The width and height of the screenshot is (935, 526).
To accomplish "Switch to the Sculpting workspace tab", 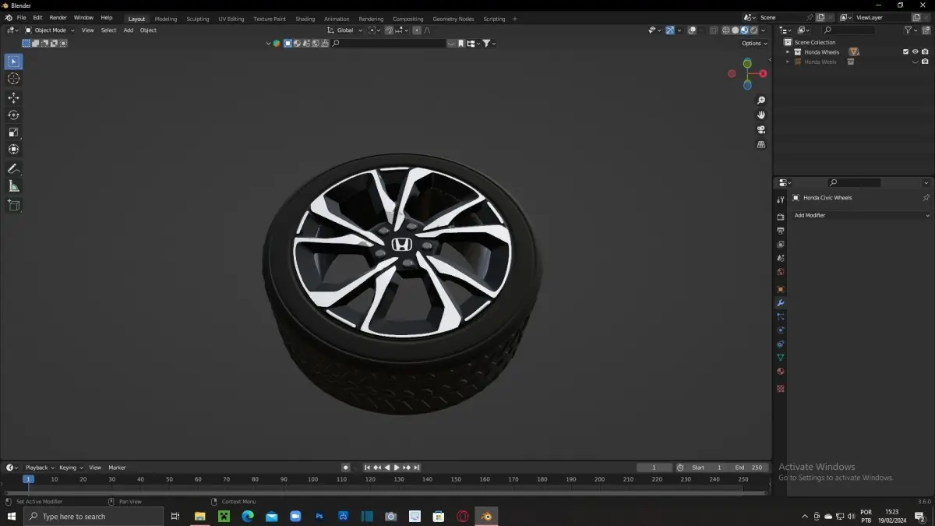I will 198,19.
